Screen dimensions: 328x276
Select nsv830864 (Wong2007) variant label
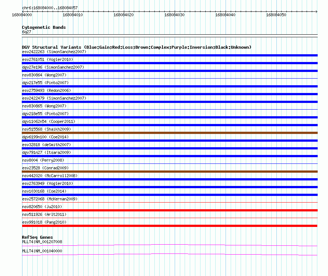44,75
